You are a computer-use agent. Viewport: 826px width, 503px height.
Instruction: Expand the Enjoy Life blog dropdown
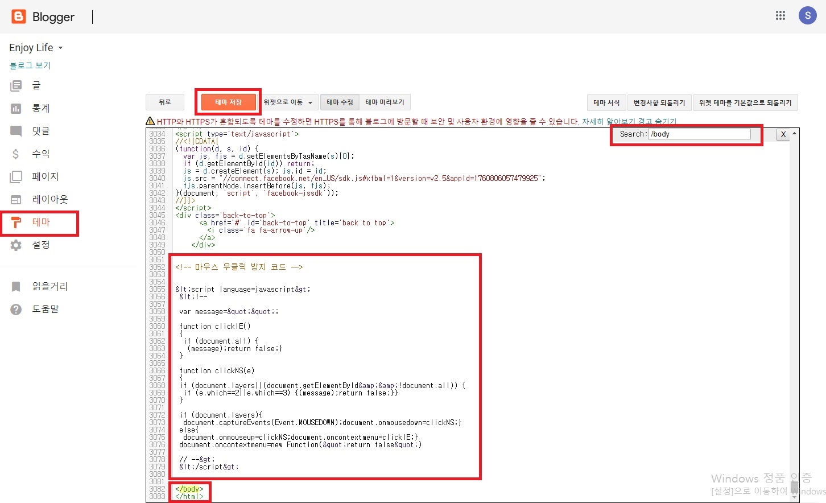click(x=61, y=48)
